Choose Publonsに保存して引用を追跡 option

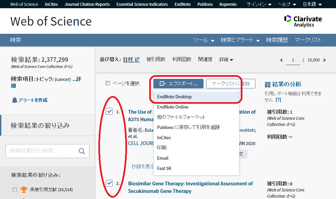click(x=196, y=127)
